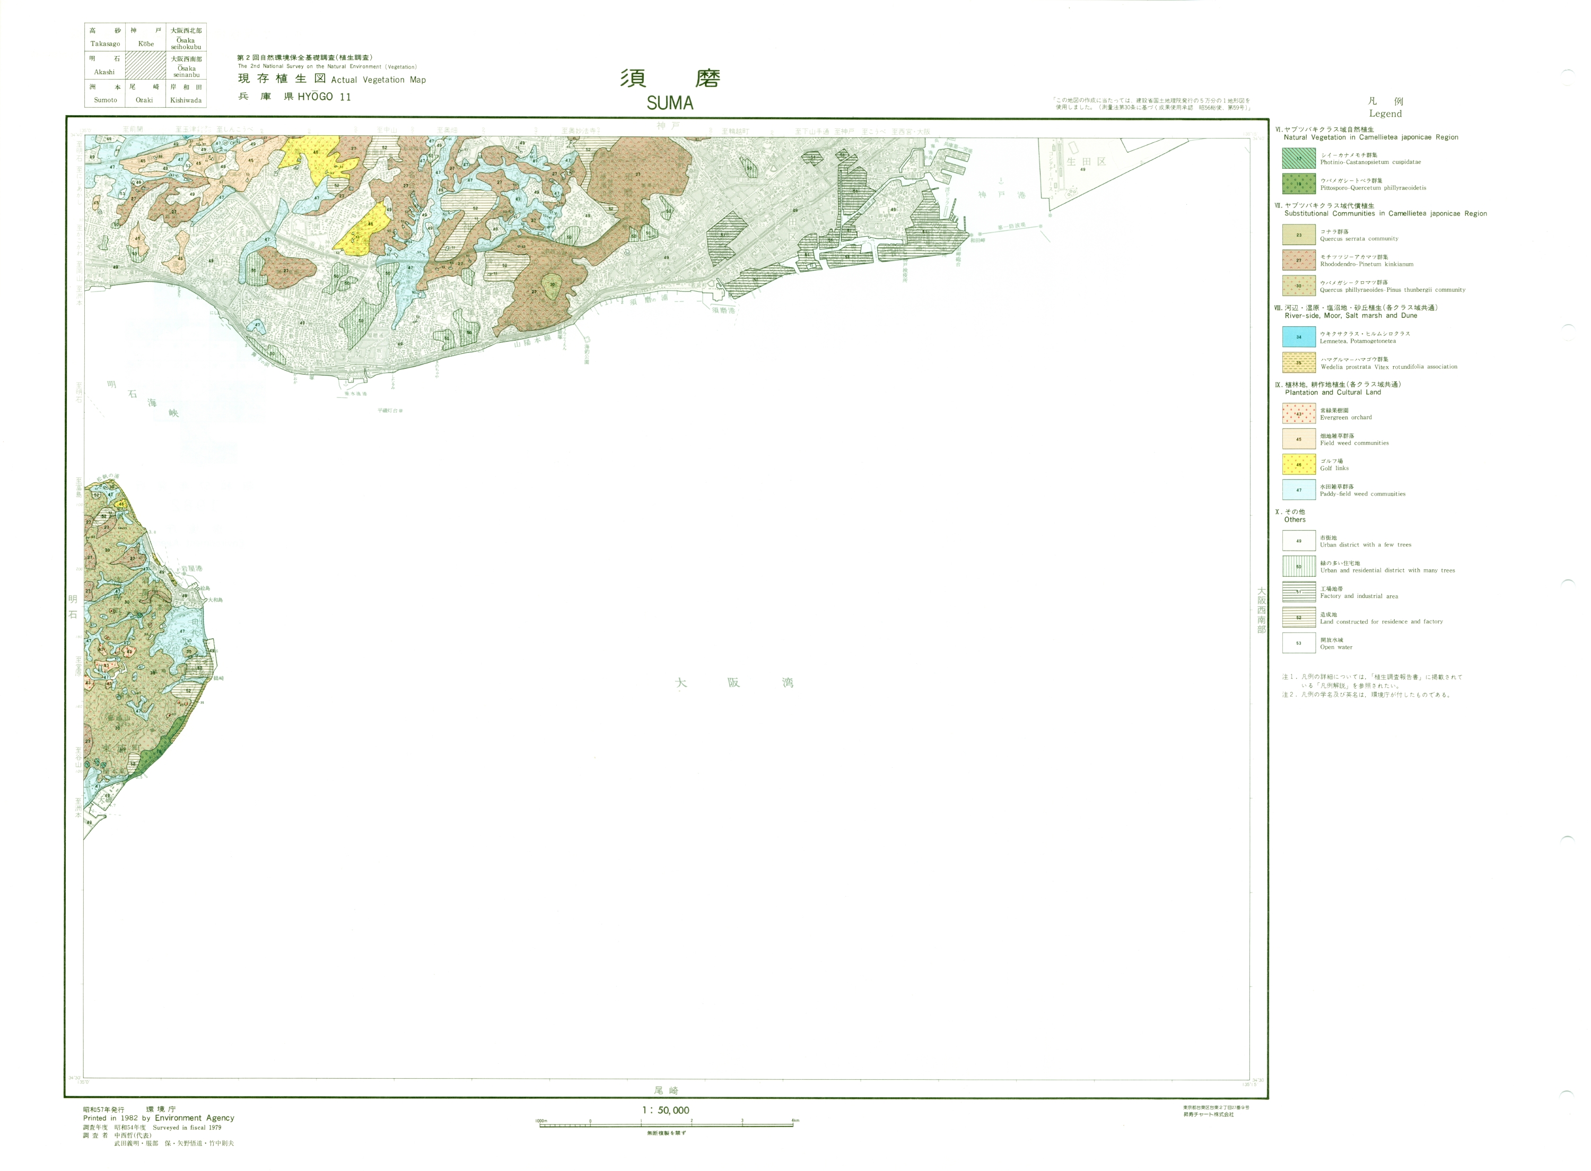Image resolution: width=1591 pixels, height=1171 pixels.
Task: Click 'The 2nd National Survey' subtitle line
Action: (327, 67)
